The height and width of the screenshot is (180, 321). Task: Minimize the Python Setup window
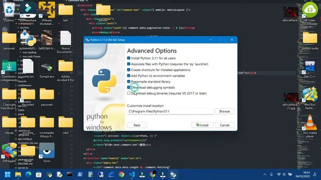[x=211, y=39]
